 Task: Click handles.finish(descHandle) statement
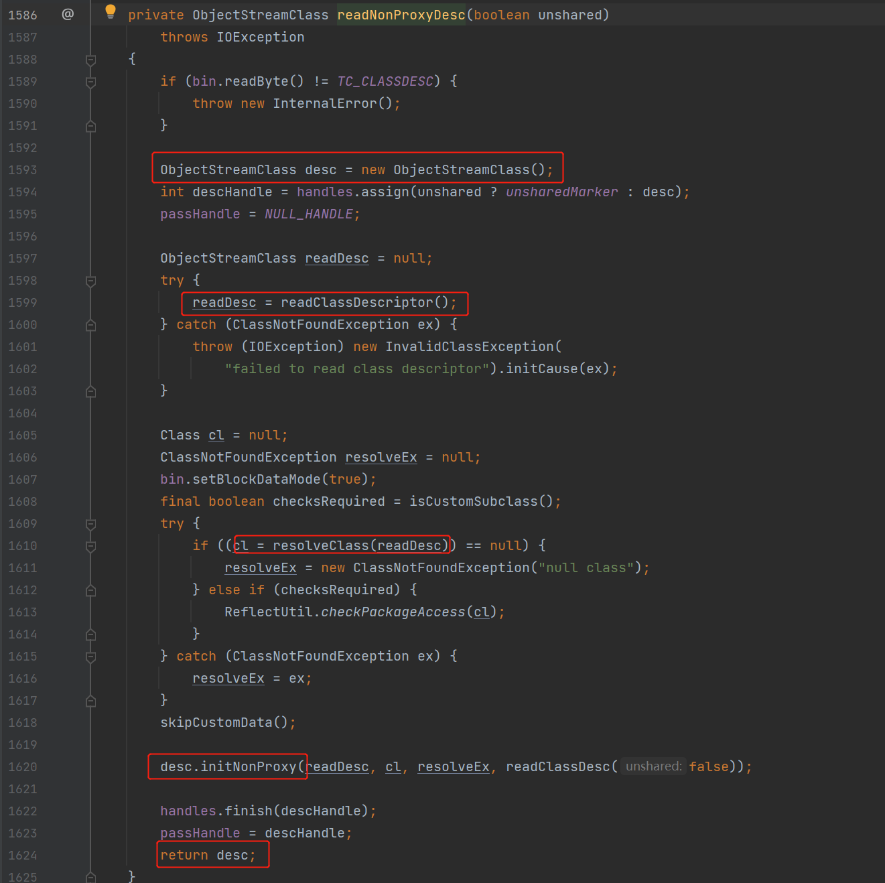268,811
